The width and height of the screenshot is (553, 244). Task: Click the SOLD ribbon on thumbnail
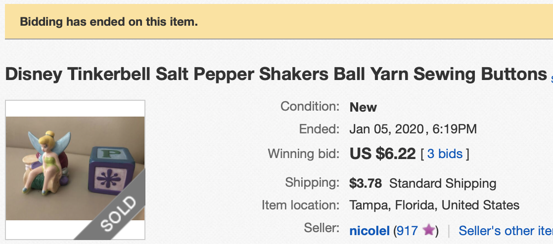click(118, 213)
